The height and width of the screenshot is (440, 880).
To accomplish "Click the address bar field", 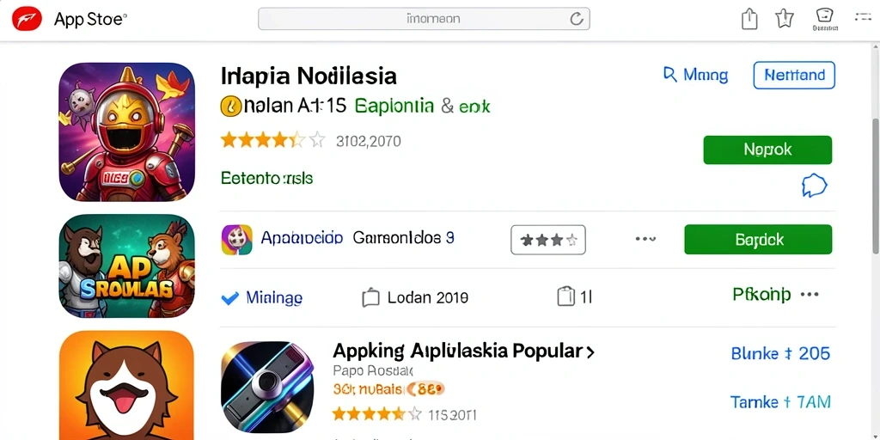I will pos(424,19).
